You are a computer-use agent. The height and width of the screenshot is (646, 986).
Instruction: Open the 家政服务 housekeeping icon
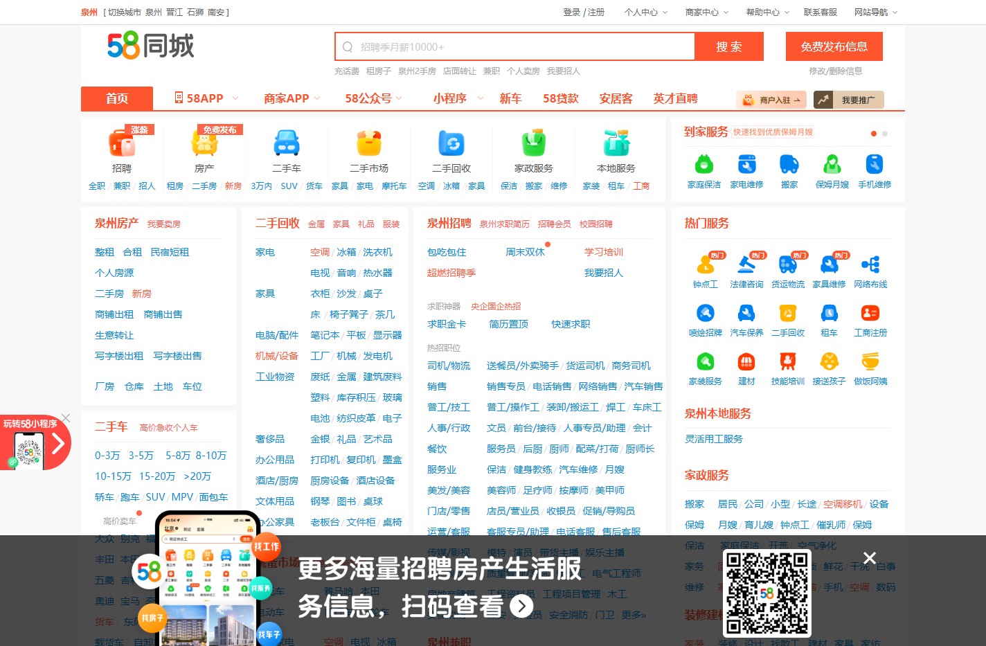[x=534, y=143]
